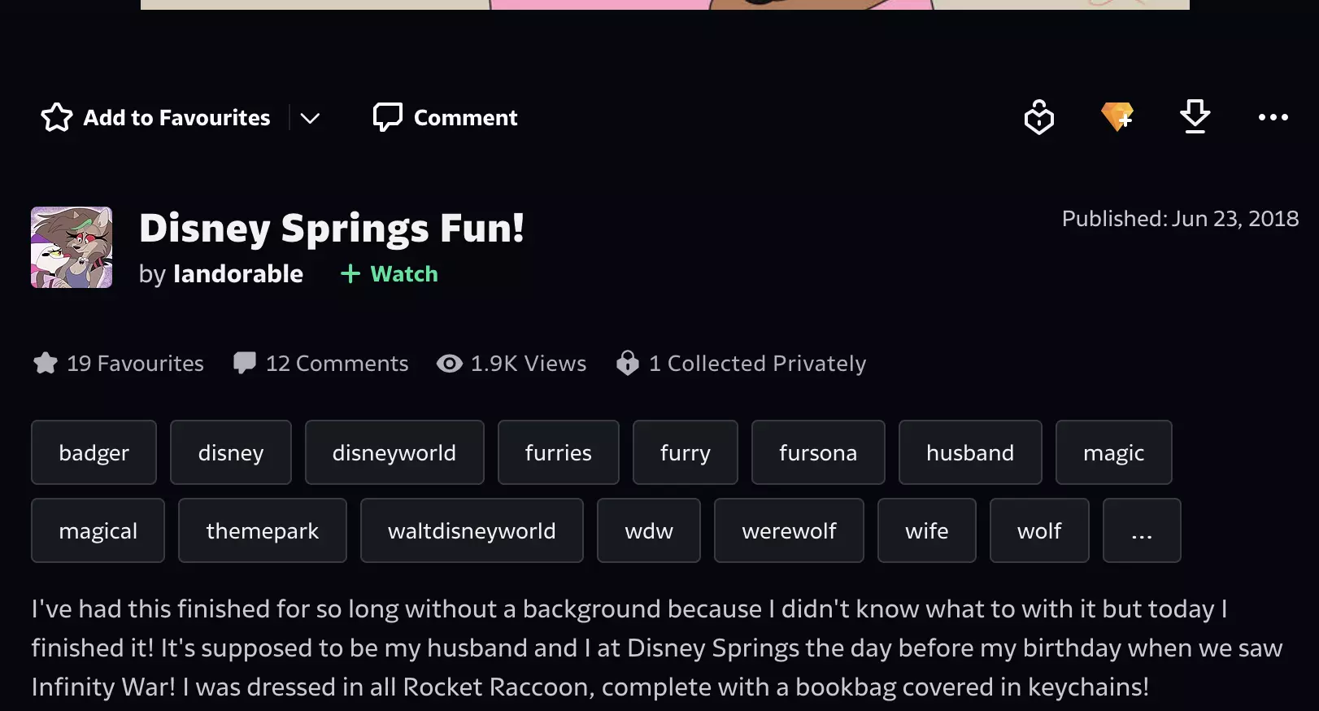Watch the artist landorable

389,274
